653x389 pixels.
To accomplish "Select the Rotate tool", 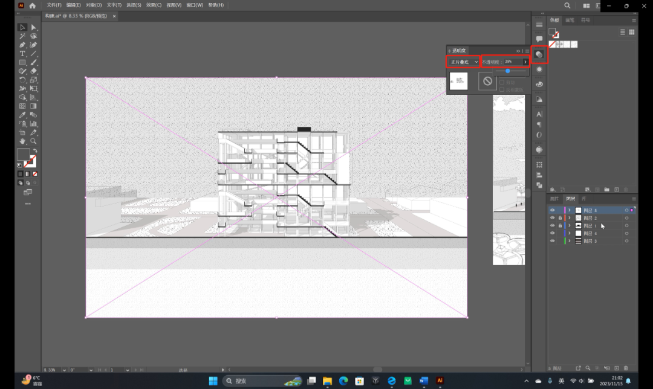I will [22, 80].
